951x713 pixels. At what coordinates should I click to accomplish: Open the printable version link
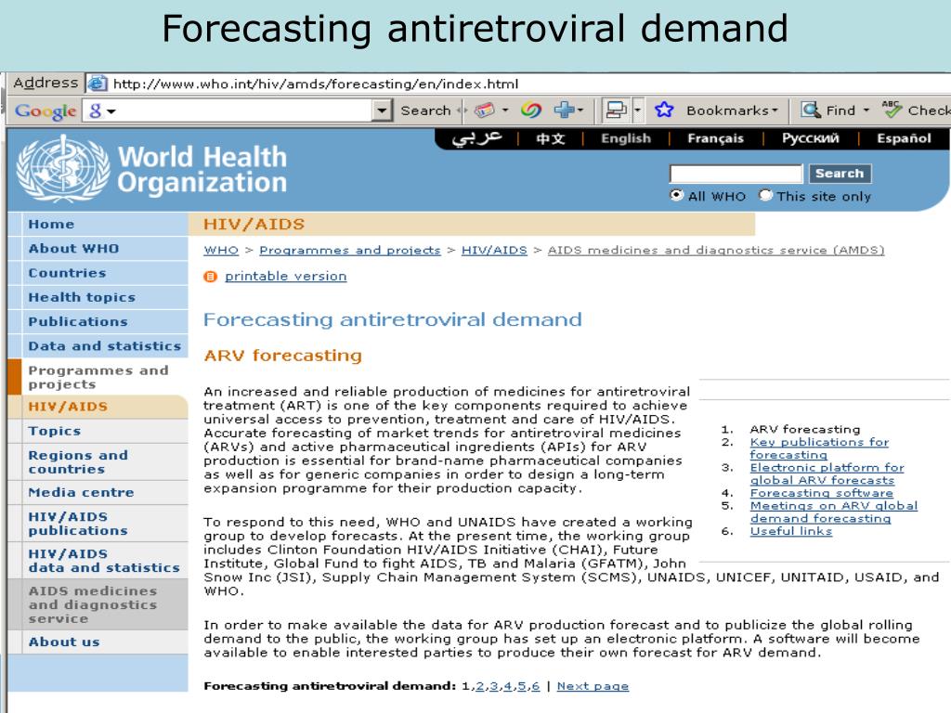pyautogui.click(x=286, y=277)
